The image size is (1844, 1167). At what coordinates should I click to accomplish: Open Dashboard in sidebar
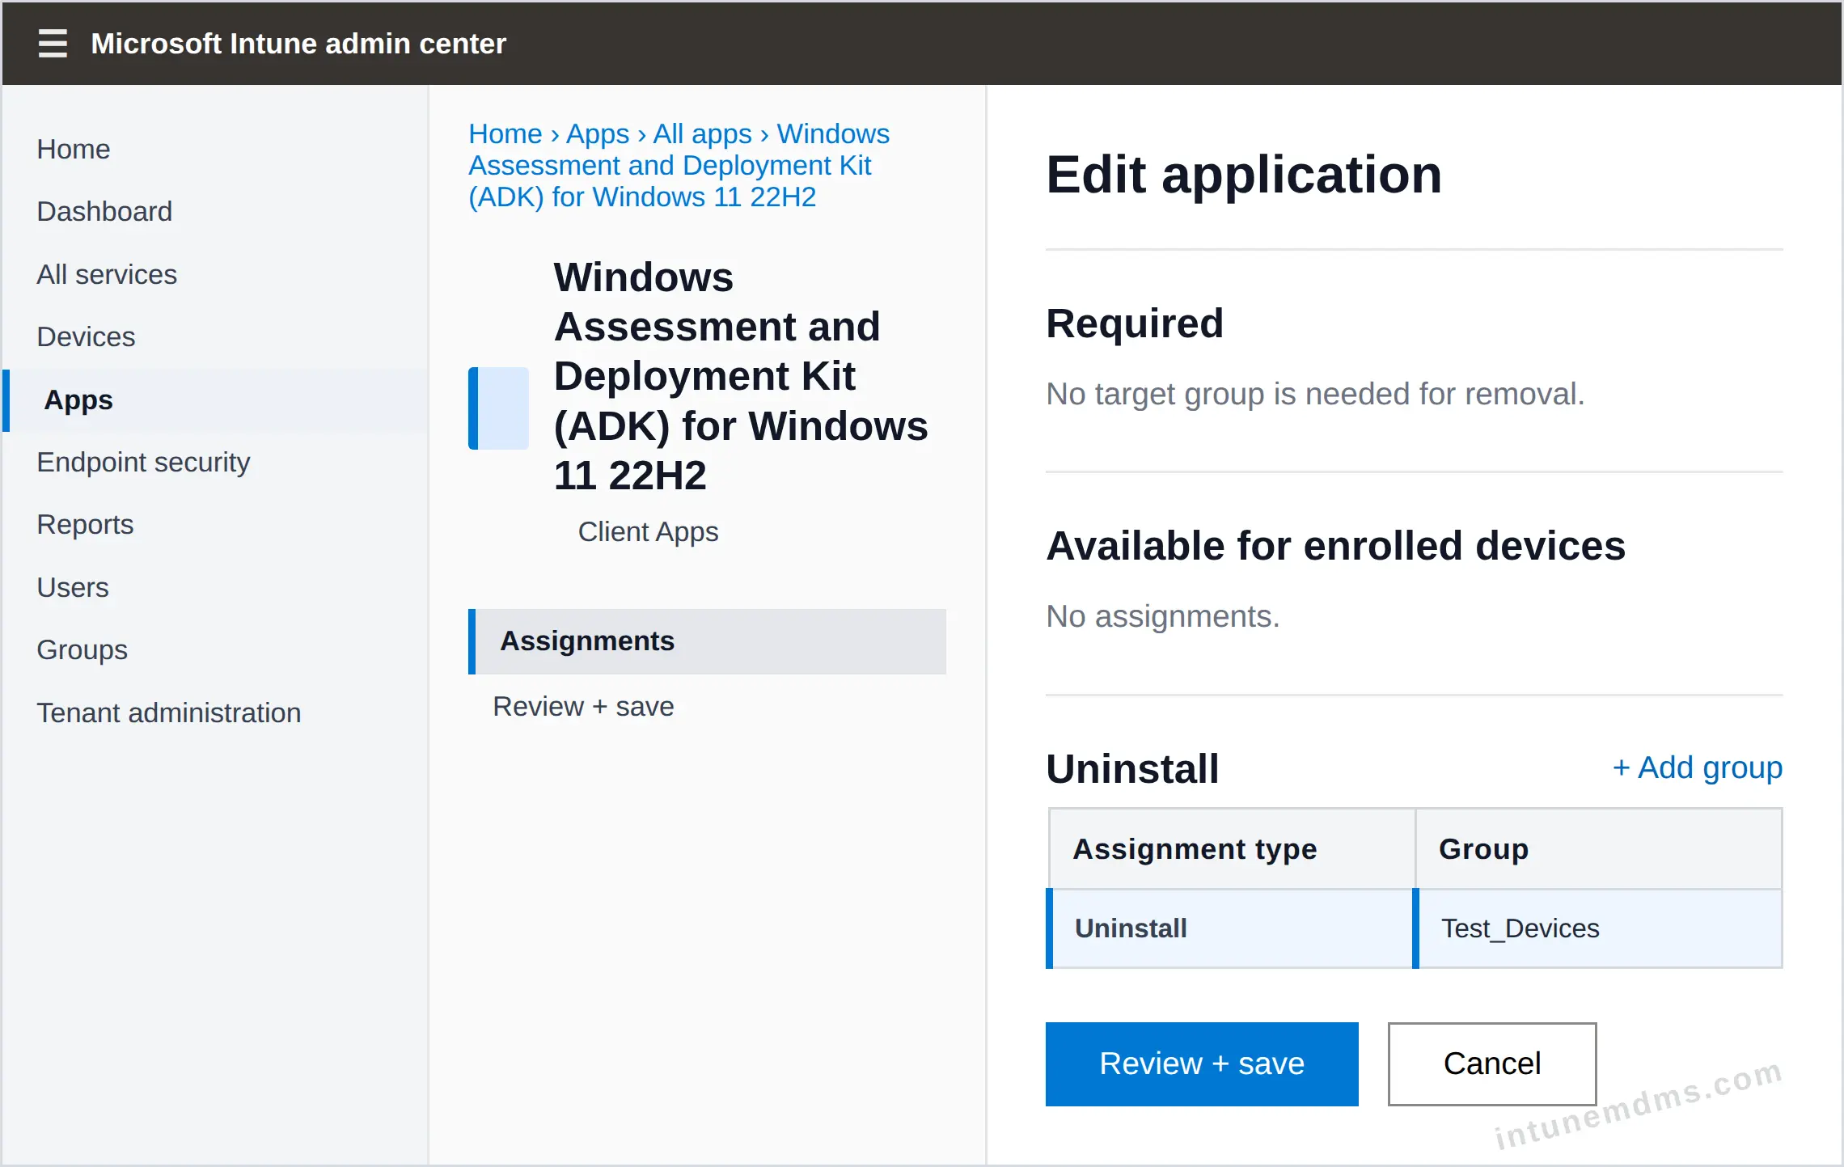(104, 211)
